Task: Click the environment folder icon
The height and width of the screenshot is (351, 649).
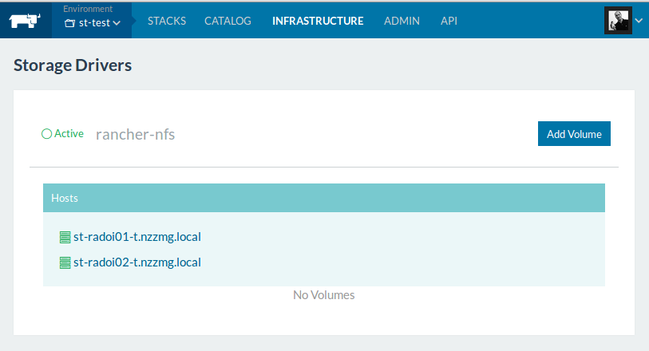Action: [x=69, y=23]
